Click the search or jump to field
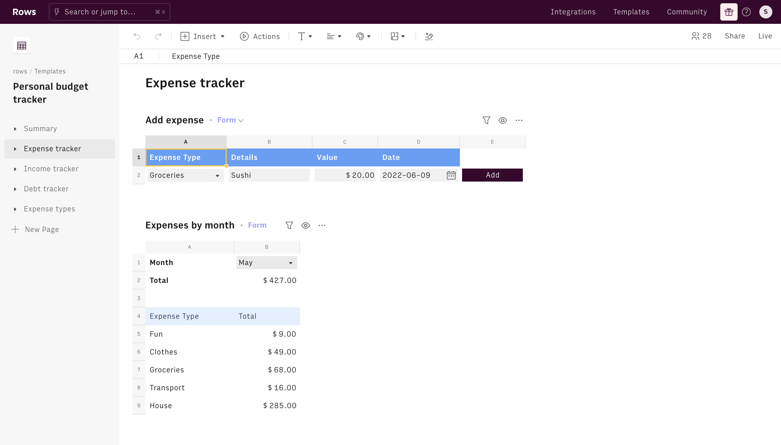The width and height of the screenshot is (781, 445). point(110,12)
